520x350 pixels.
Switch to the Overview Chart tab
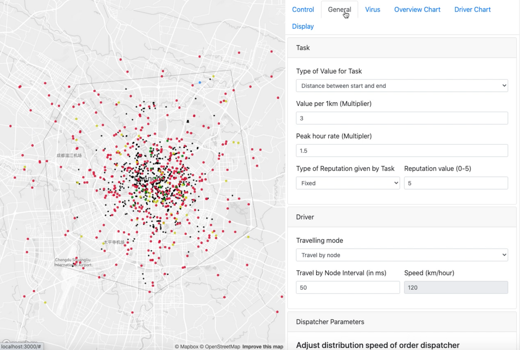coord(417,10)
